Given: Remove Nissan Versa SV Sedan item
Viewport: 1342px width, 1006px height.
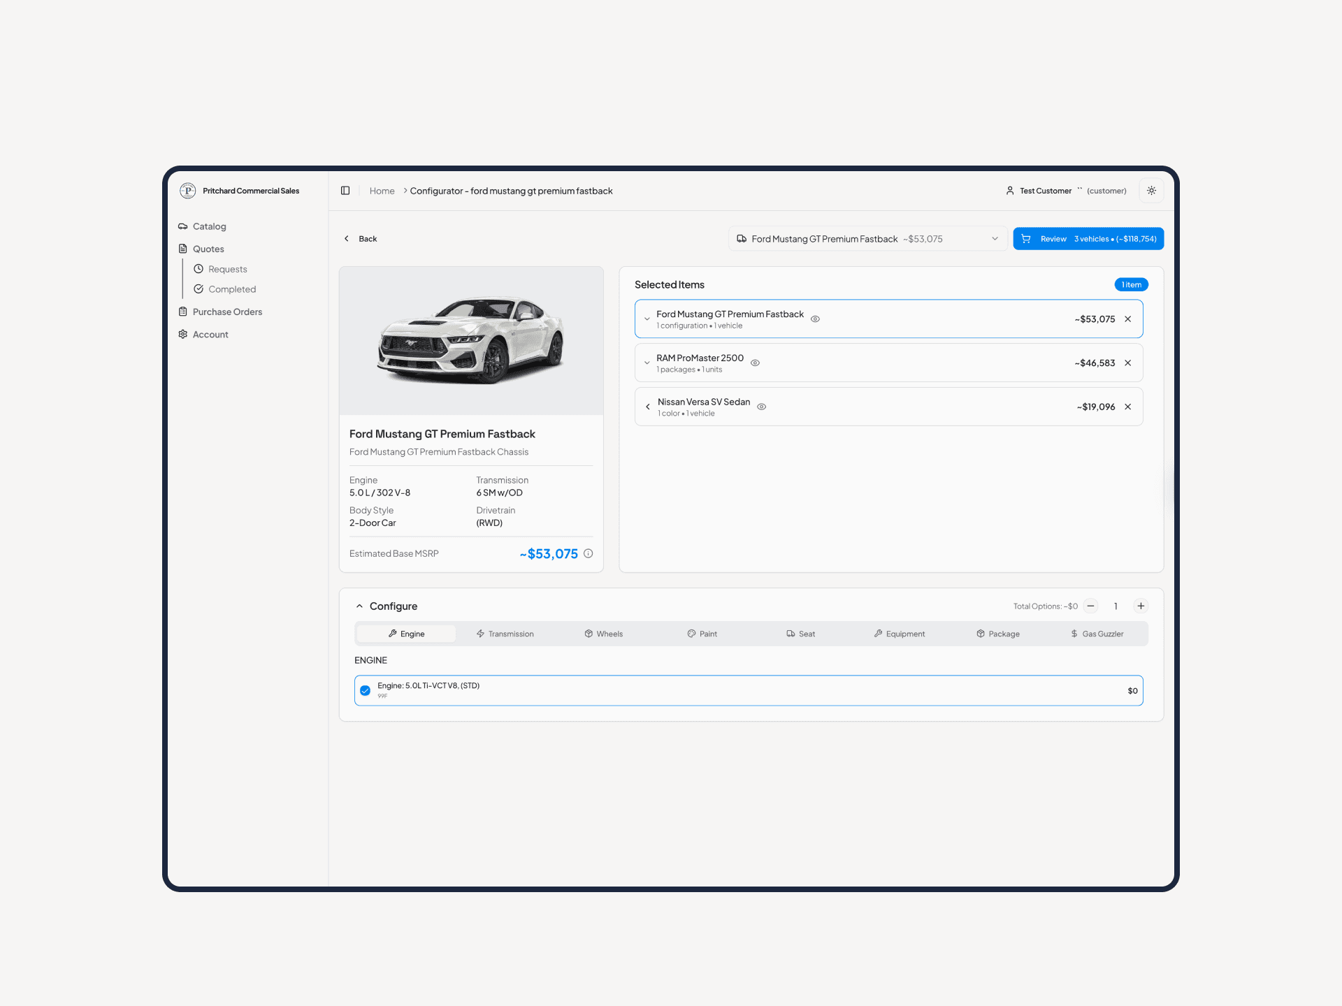Looking at the screenshot, I should (1127, 407).
